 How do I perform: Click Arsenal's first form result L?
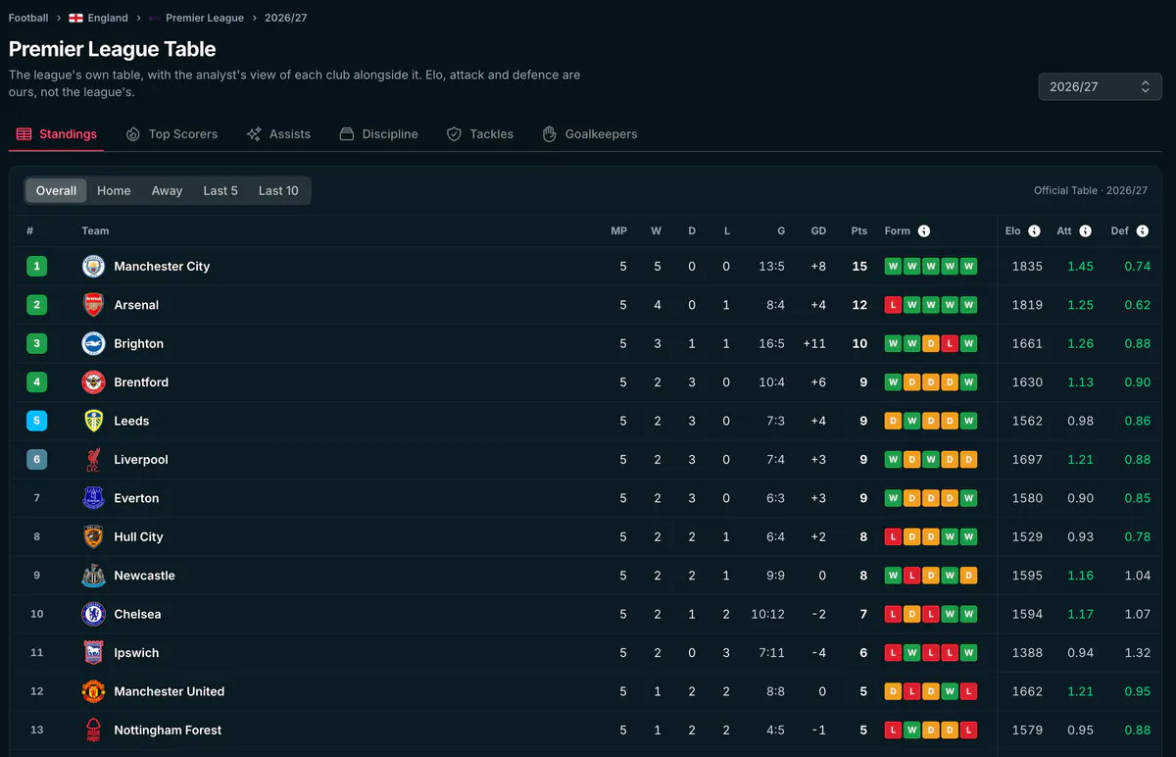893,305
